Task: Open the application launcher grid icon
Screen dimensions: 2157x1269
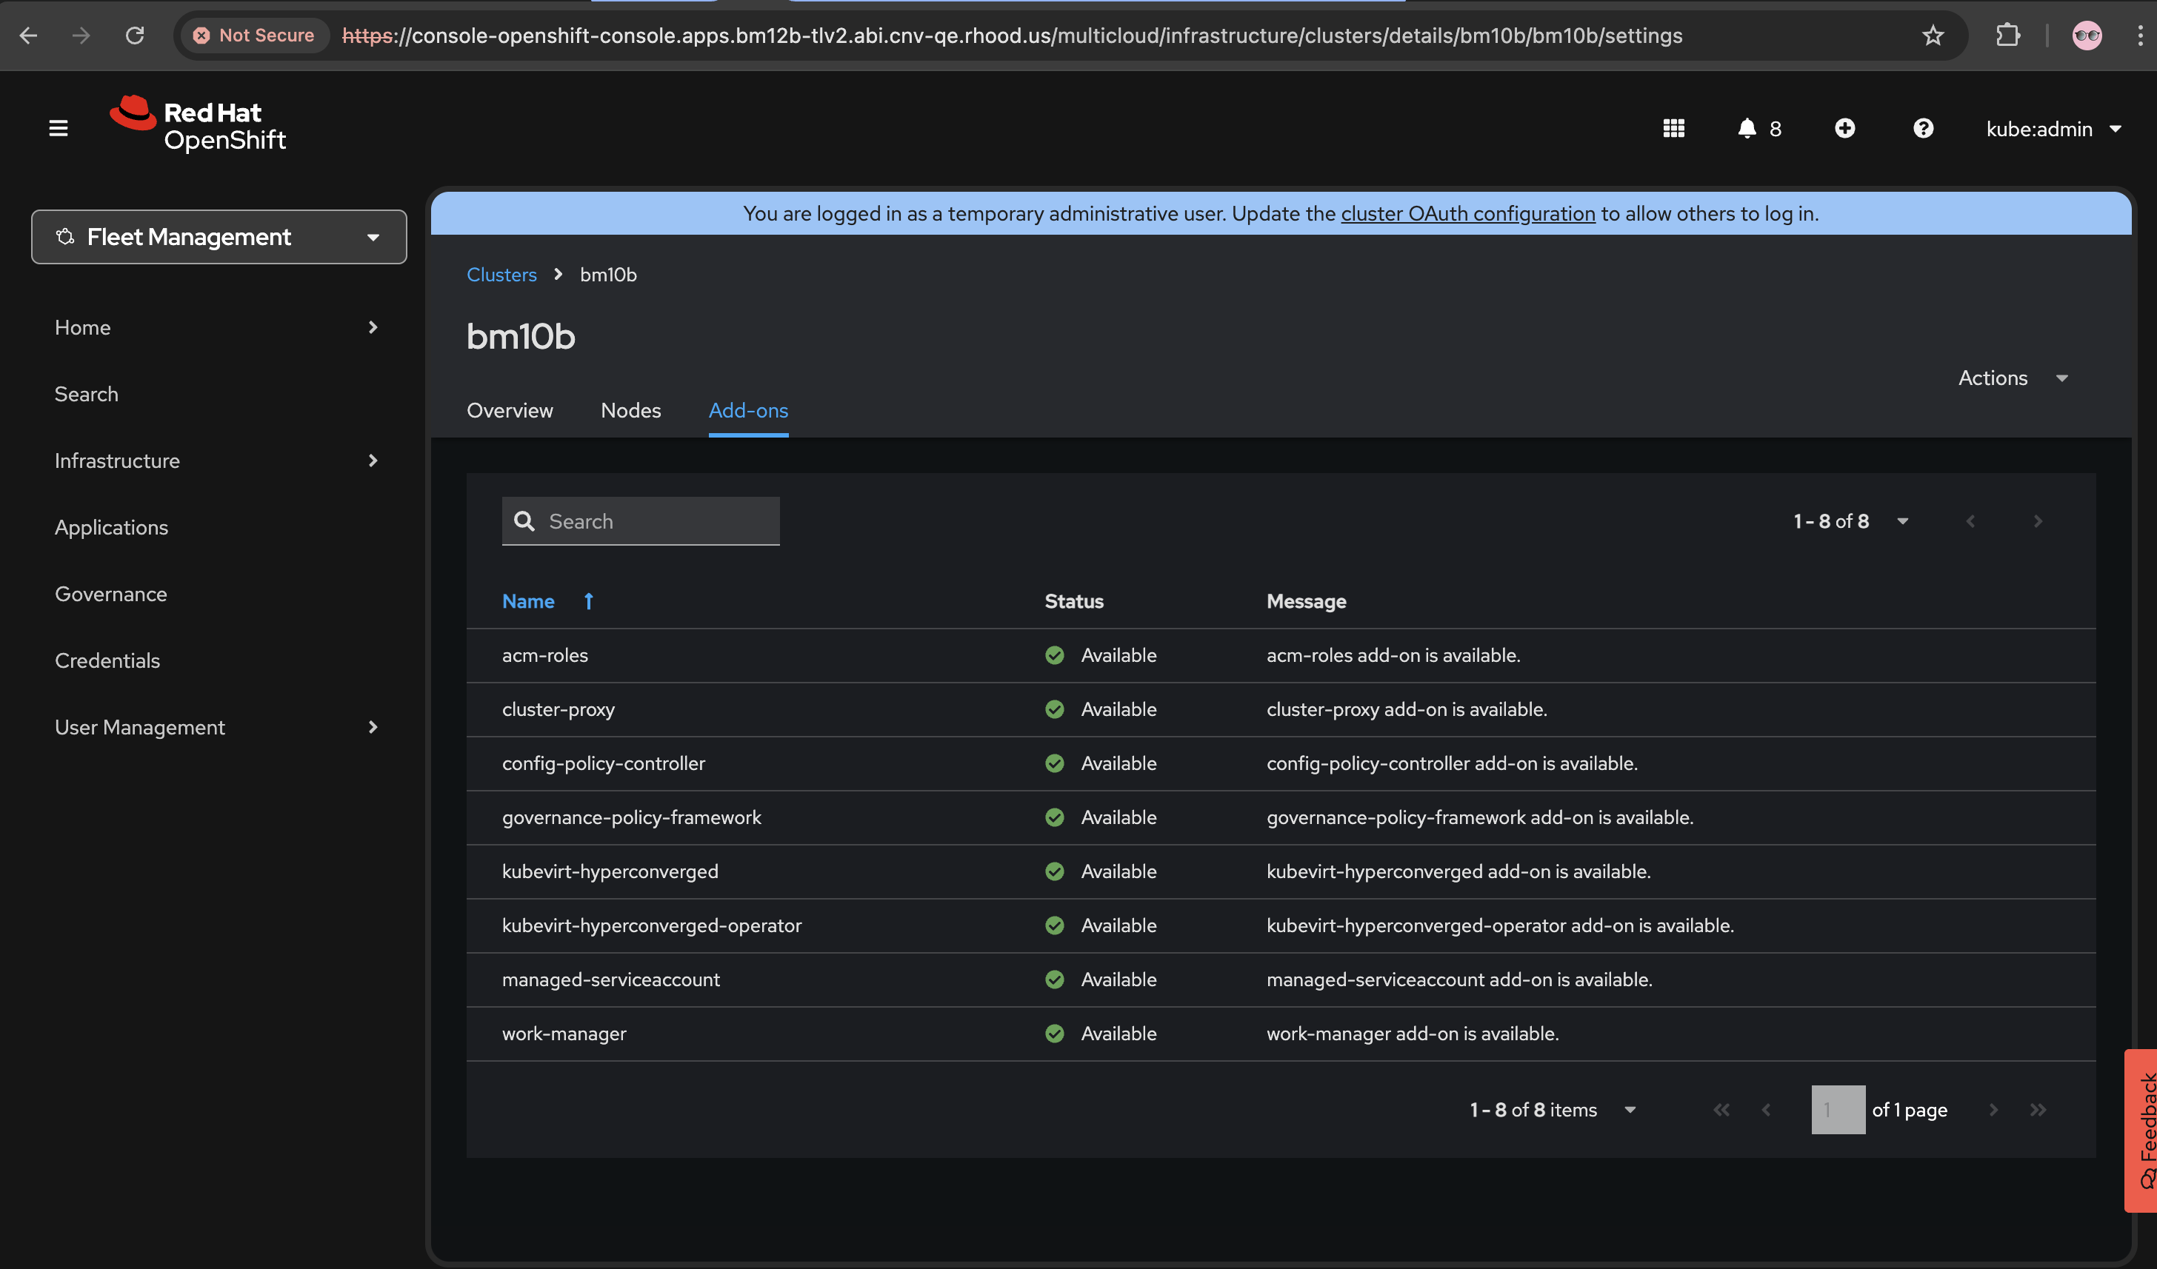Action: click(x=1673, y=128)
